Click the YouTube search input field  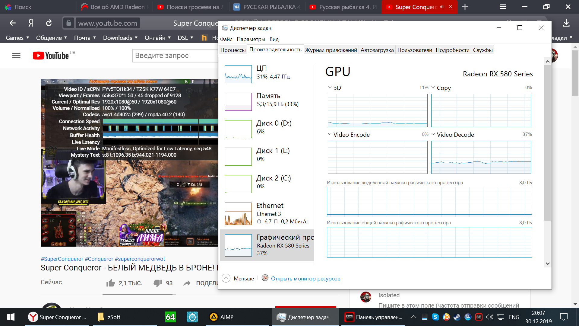pyautogui.click(x=175, y=56)
